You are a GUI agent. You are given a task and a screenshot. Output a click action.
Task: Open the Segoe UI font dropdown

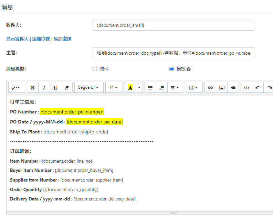pos(89,87)
